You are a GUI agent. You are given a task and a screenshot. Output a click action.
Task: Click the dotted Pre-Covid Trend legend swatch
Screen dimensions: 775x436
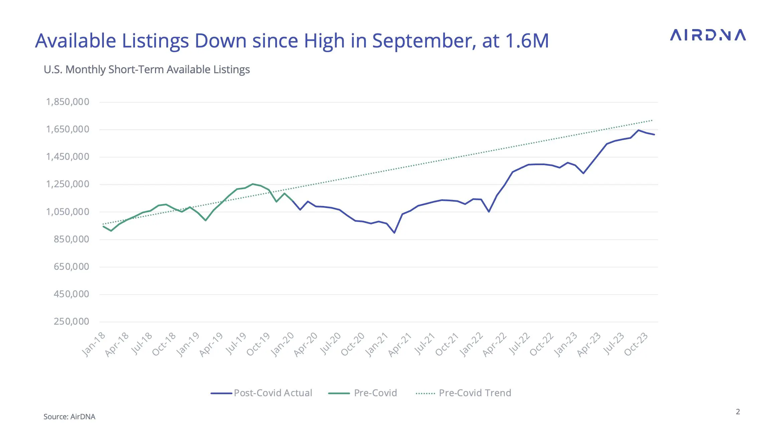pos(425,394)
